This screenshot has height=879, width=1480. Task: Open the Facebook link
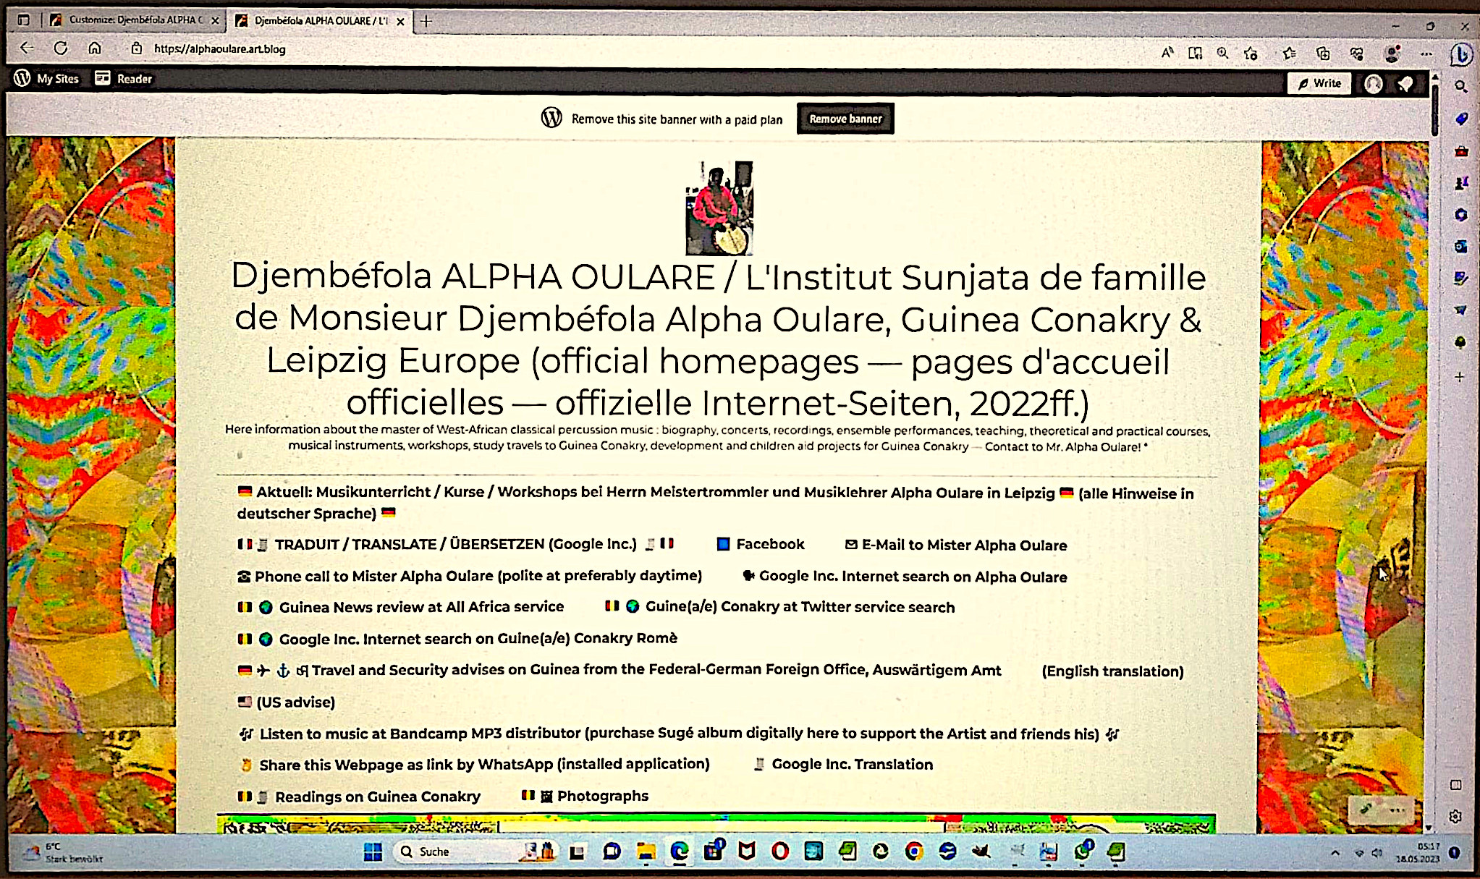click(769, 544)
